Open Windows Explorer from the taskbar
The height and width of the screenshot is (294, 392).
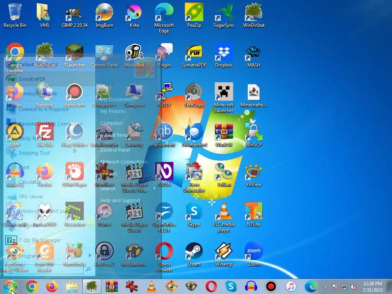click(x=72, y=286)
